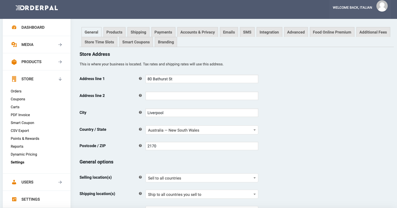Click the Postcode field containing 2170
The height and width of the screenshot is (208, 397).
[x=202, y=146]
